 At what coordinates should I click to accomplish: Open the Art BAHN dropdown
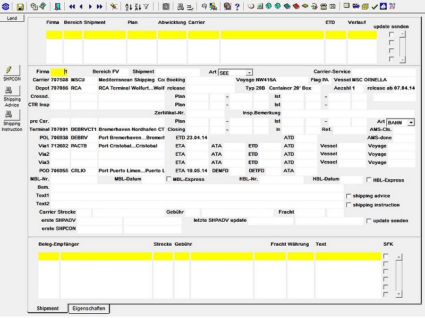411,122
